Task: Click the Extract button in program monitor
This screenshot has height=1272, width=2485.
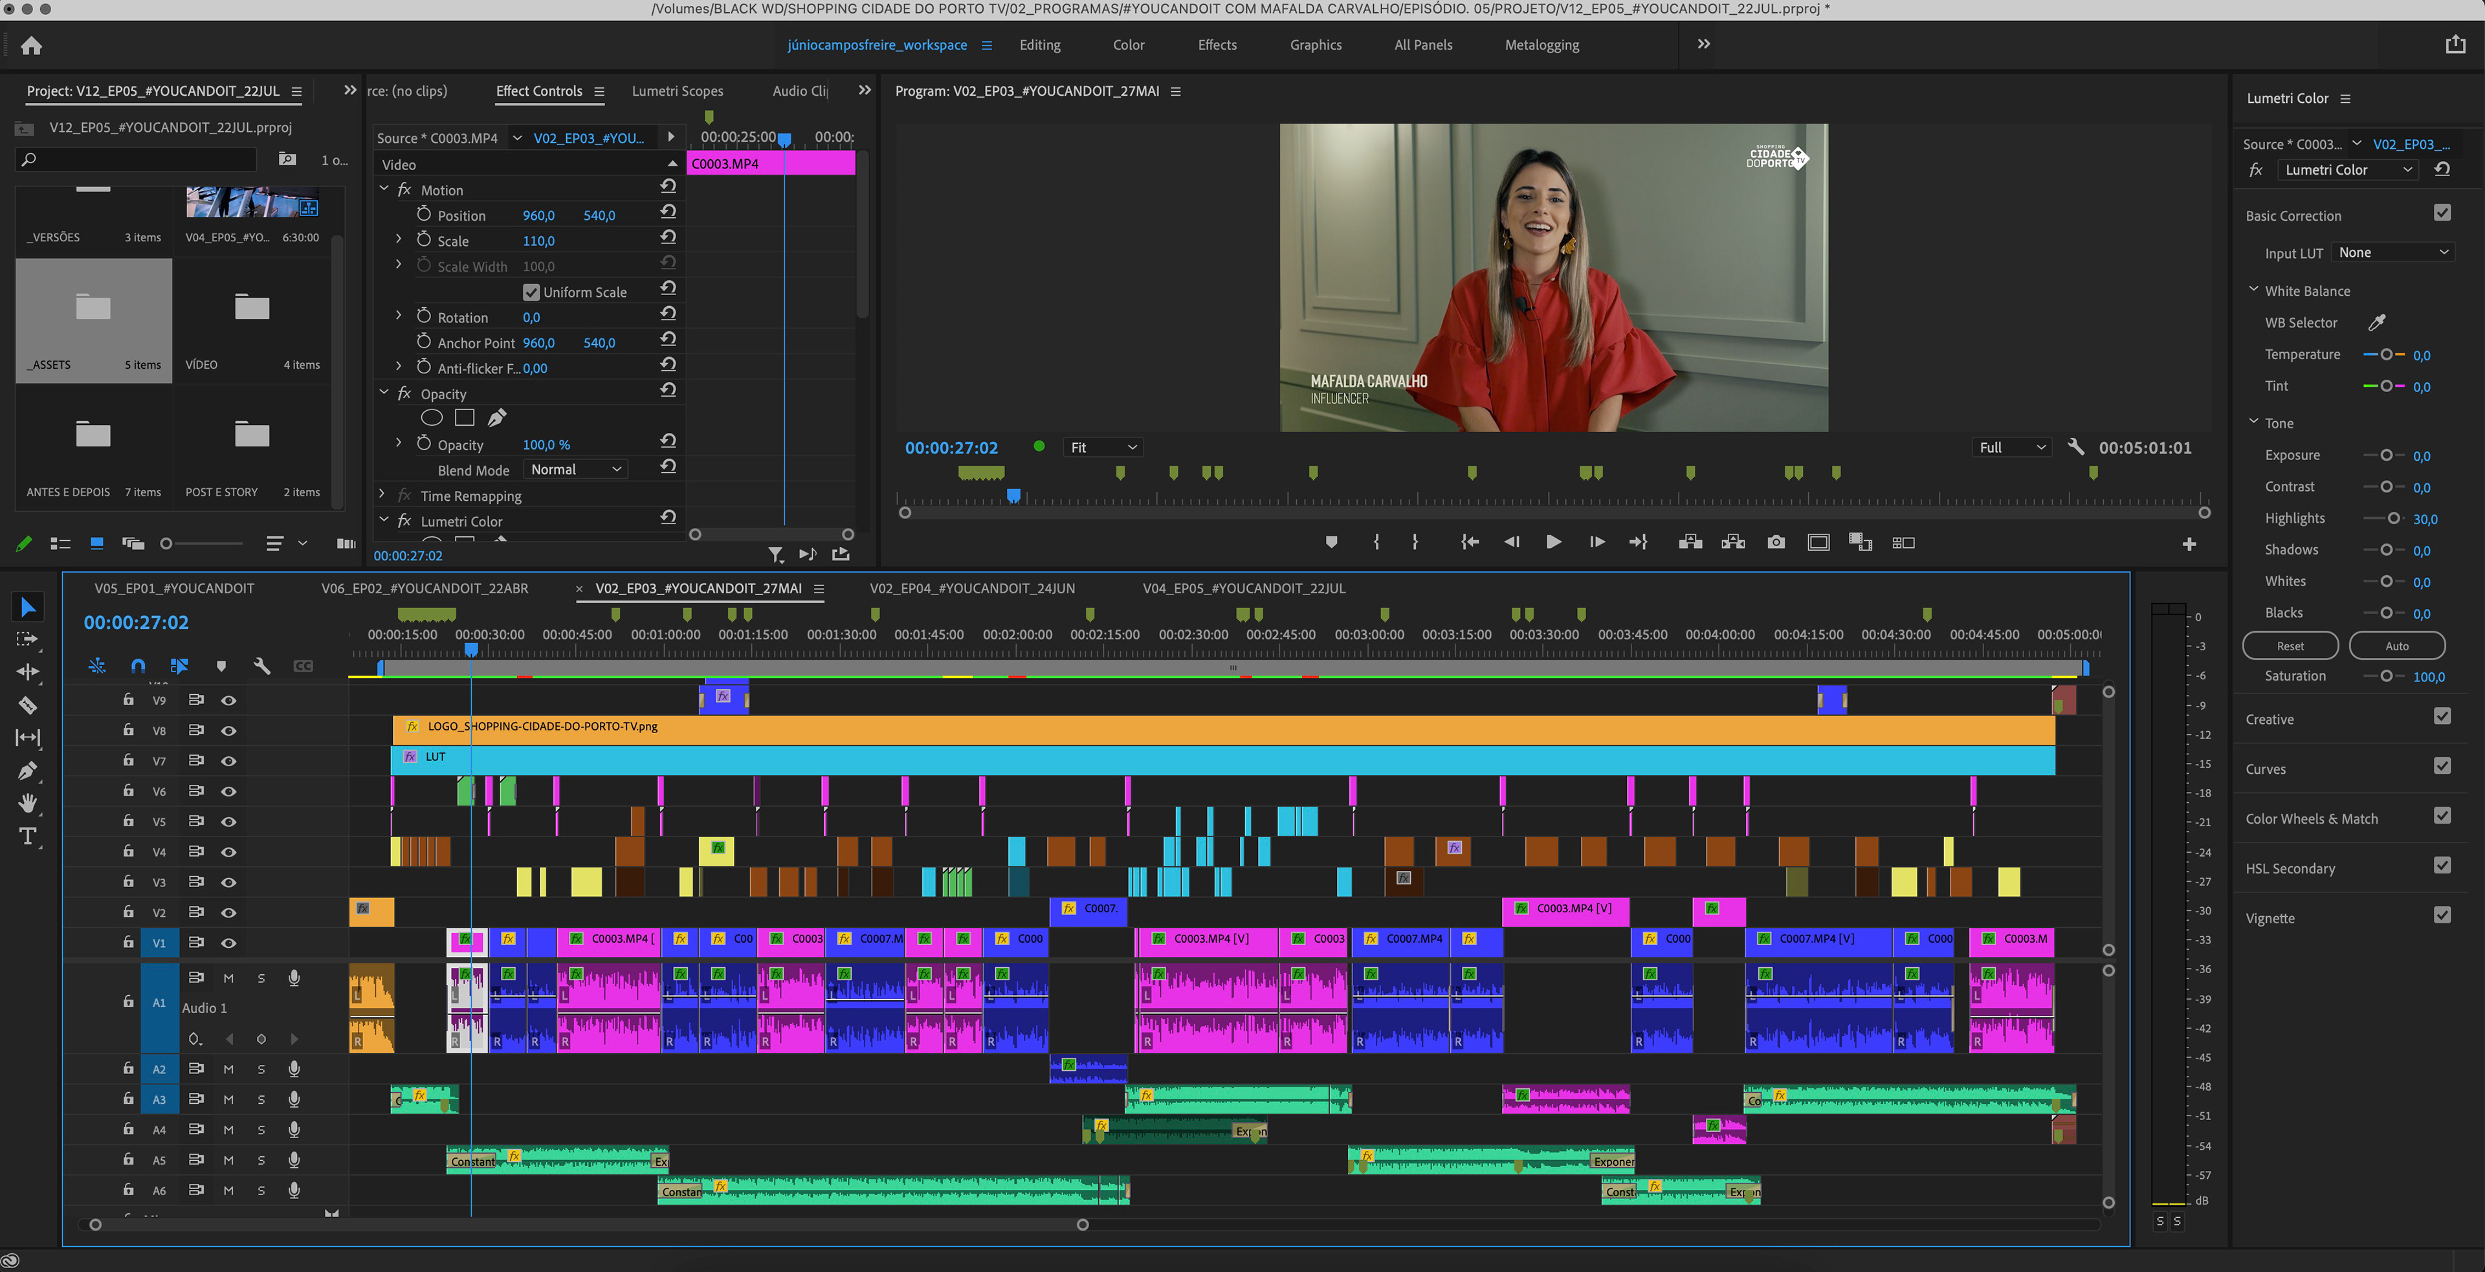Action: (1732, 542)
